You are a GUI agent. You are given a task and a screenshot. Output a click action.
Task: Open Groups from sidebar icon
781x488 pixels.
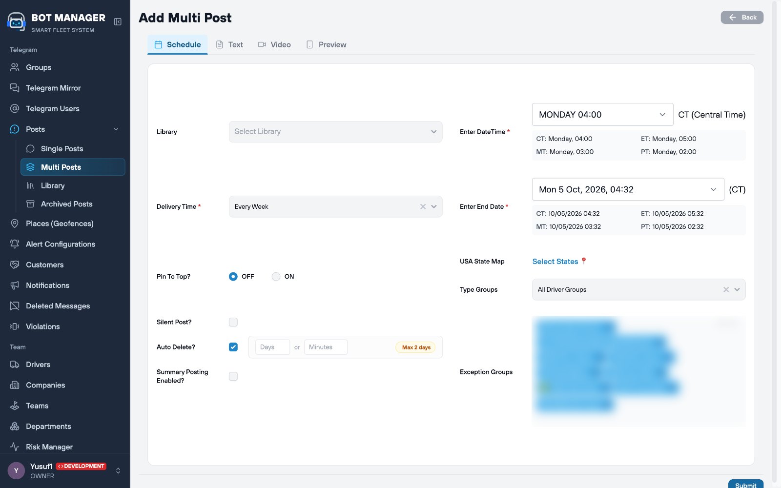pyautogui.click(x=15, y=67)
